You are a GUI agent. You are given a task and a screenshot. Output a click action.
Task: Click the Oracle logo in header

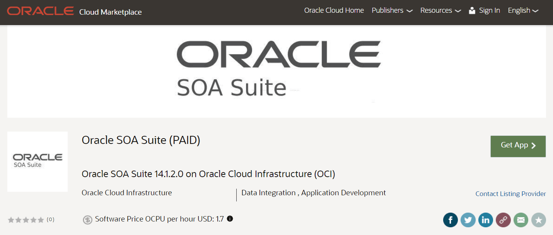(40, 11)
